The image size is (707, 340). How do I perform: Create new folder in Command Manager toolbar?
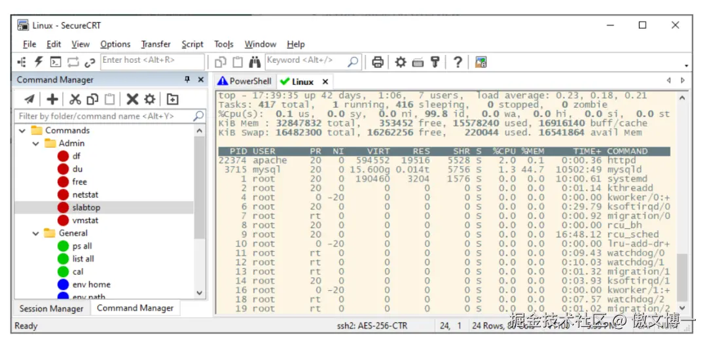pos(172,99)
